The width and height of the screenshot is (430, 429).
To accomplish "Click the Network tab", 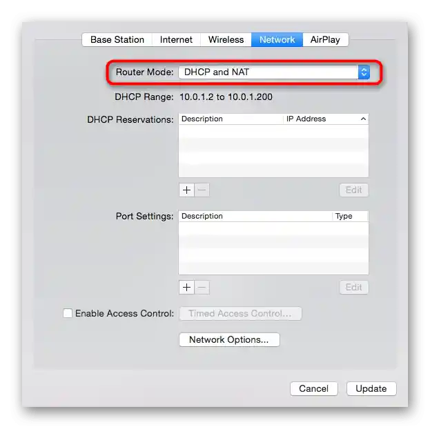I will pyautogui.click(x=277, y=40).
